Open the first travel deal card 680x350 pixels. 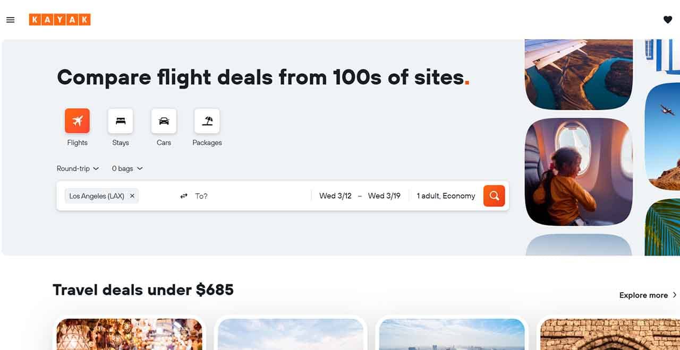[x=129, y=334]
